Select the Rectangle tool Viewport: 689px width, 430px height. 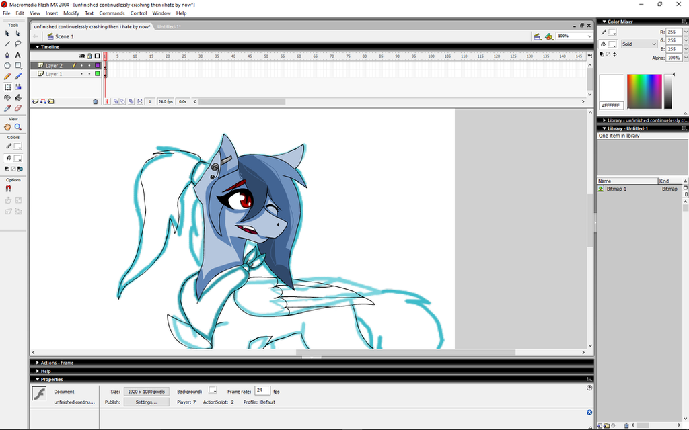coord(17,65)
